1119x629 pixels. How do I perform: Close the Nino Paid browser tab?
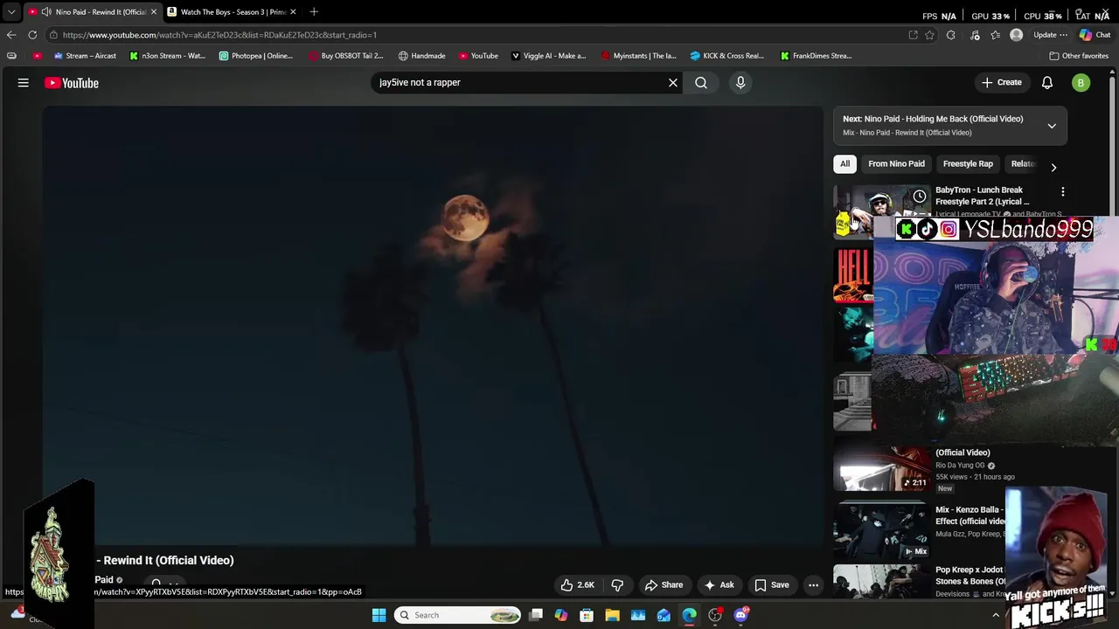[x=154, y=11]
